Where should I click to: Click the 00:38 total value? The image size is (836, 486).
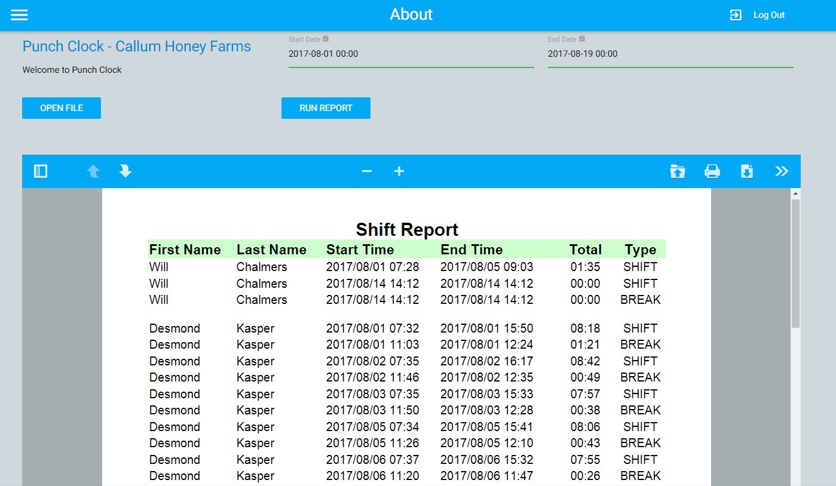point(586,410)
